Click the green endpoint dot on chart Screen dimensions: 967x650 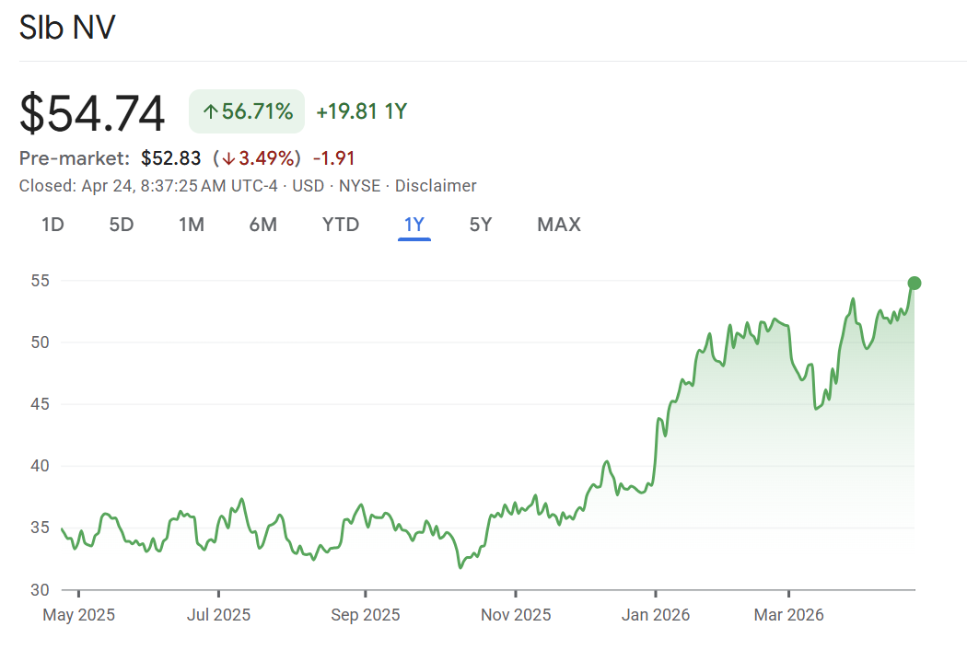915,283
